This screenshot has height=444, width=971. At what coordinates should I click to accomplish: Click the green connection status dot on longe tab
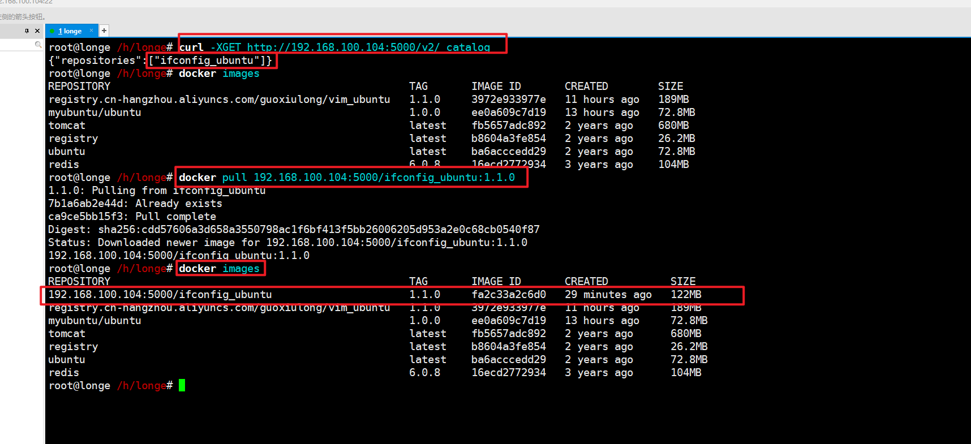click(x=53, y=31)
